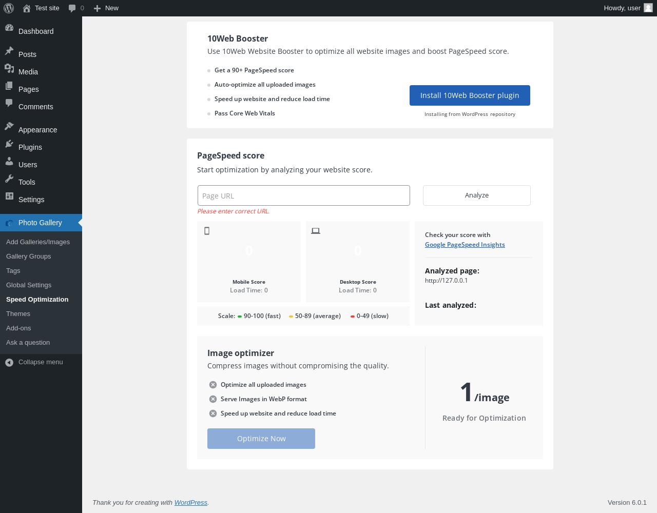
Task: Go to Gallery Groups submenu item
Action: 29,256
